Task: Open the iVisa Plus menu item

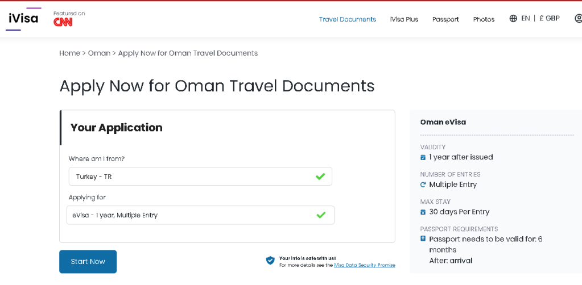Action: click(404, 19)
